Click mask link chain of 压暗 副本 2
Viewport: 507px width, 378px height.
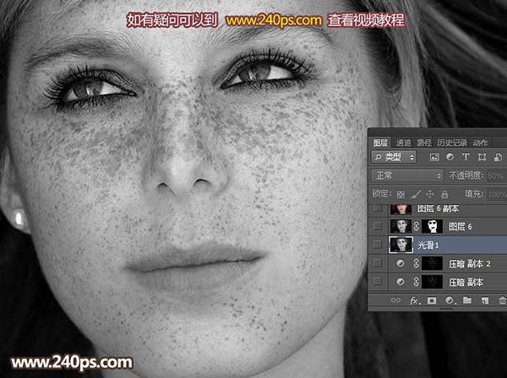pos(417,263)
